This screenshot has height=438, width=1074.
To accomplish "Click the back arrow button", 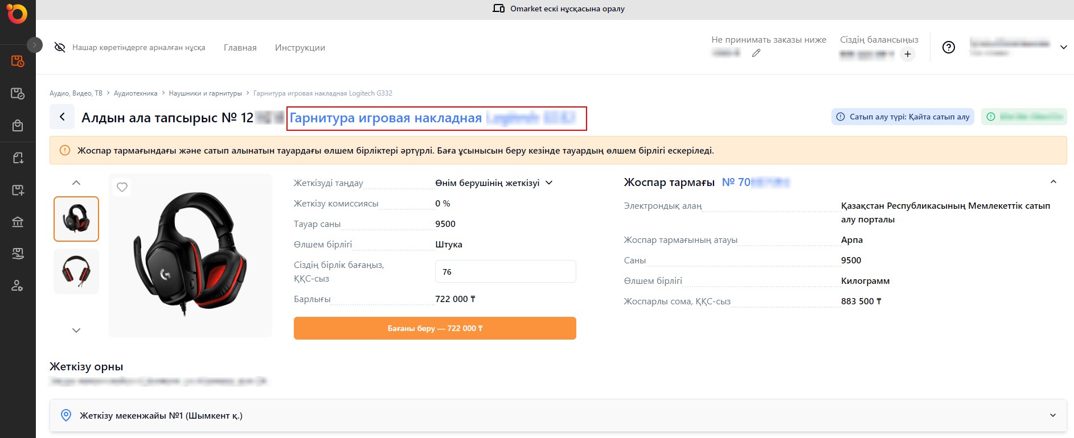I will click(x=62, y=117).
